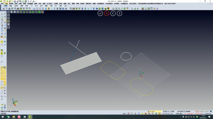213x119 pixels.
Task: Click the last view icon with red axis
Action: tap(43, 12)
